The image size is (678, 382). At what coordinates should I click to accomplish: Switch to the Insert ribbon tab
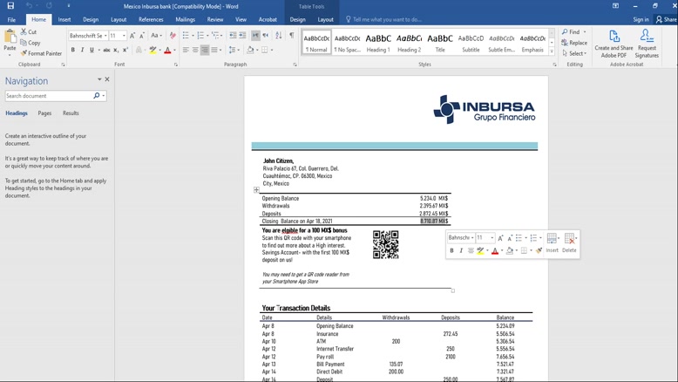coord(64,19)
